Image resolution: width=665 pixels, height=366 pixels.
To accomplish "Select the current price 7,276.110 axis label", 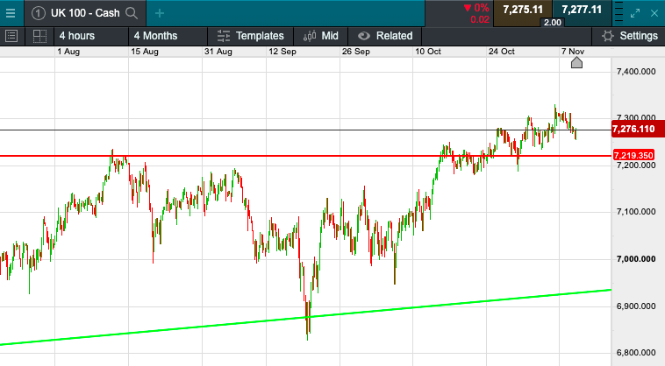I will [x=634, y=130].
